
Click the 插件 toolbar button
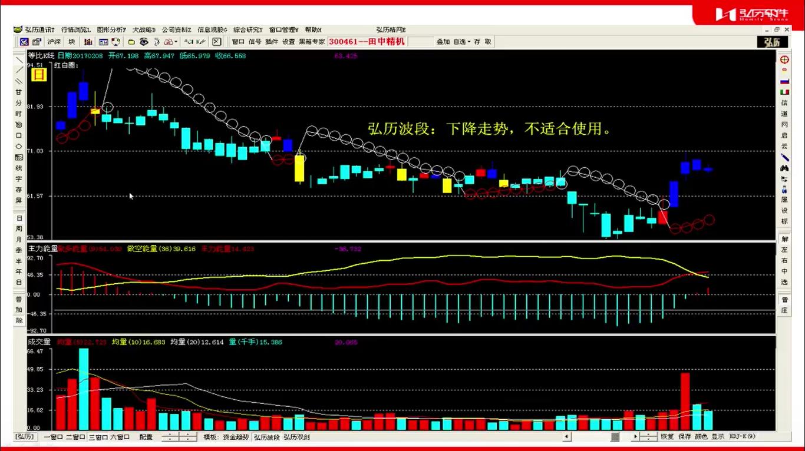272,42
